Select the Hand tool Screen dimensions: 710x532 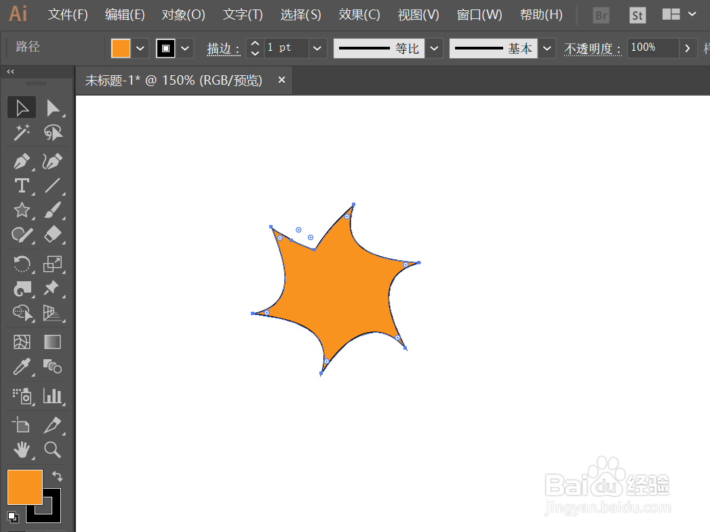21,450
